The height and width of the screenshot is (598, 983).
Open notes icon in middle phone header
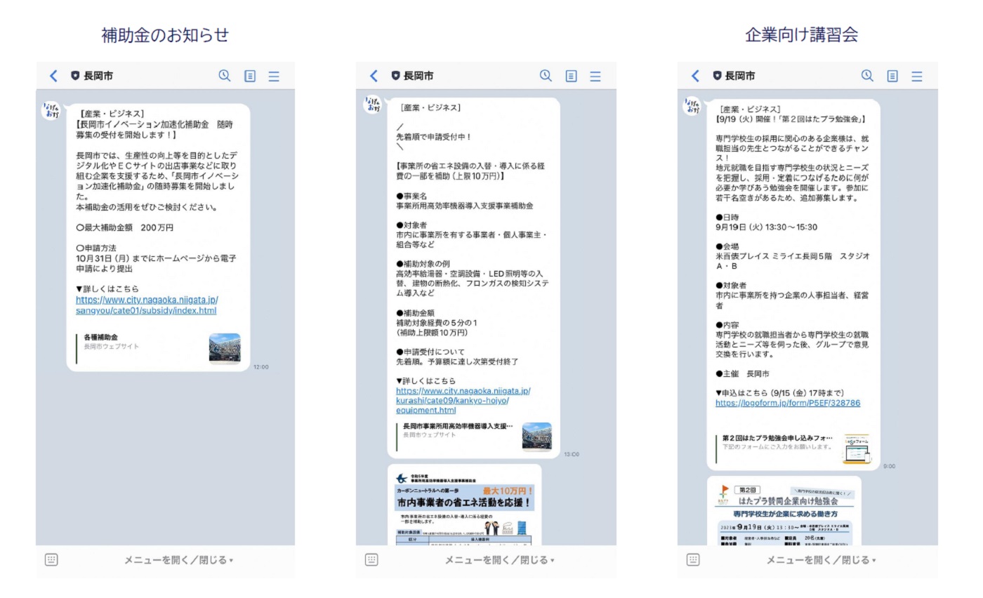[x=571, y=77]
